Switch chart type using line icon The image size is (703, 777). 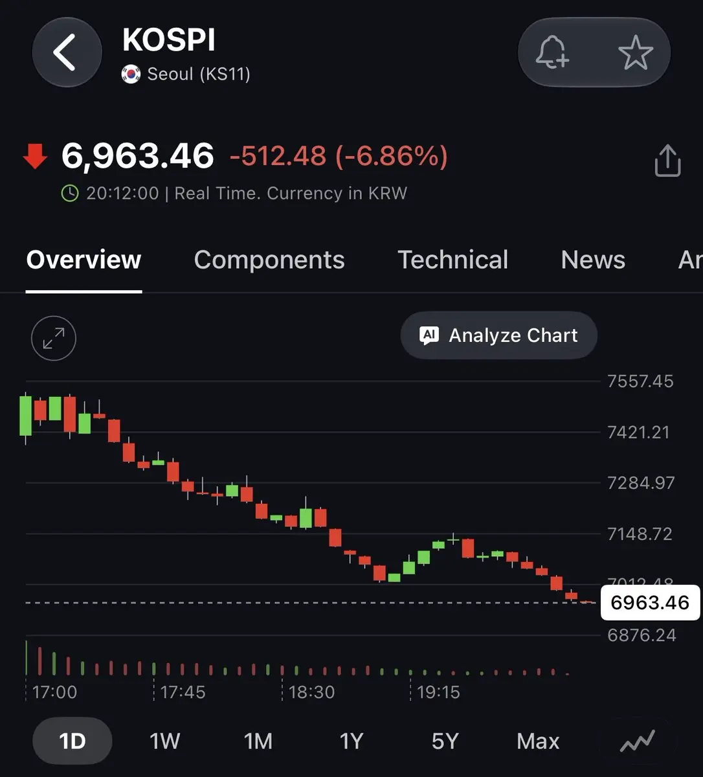click(638, 741)
